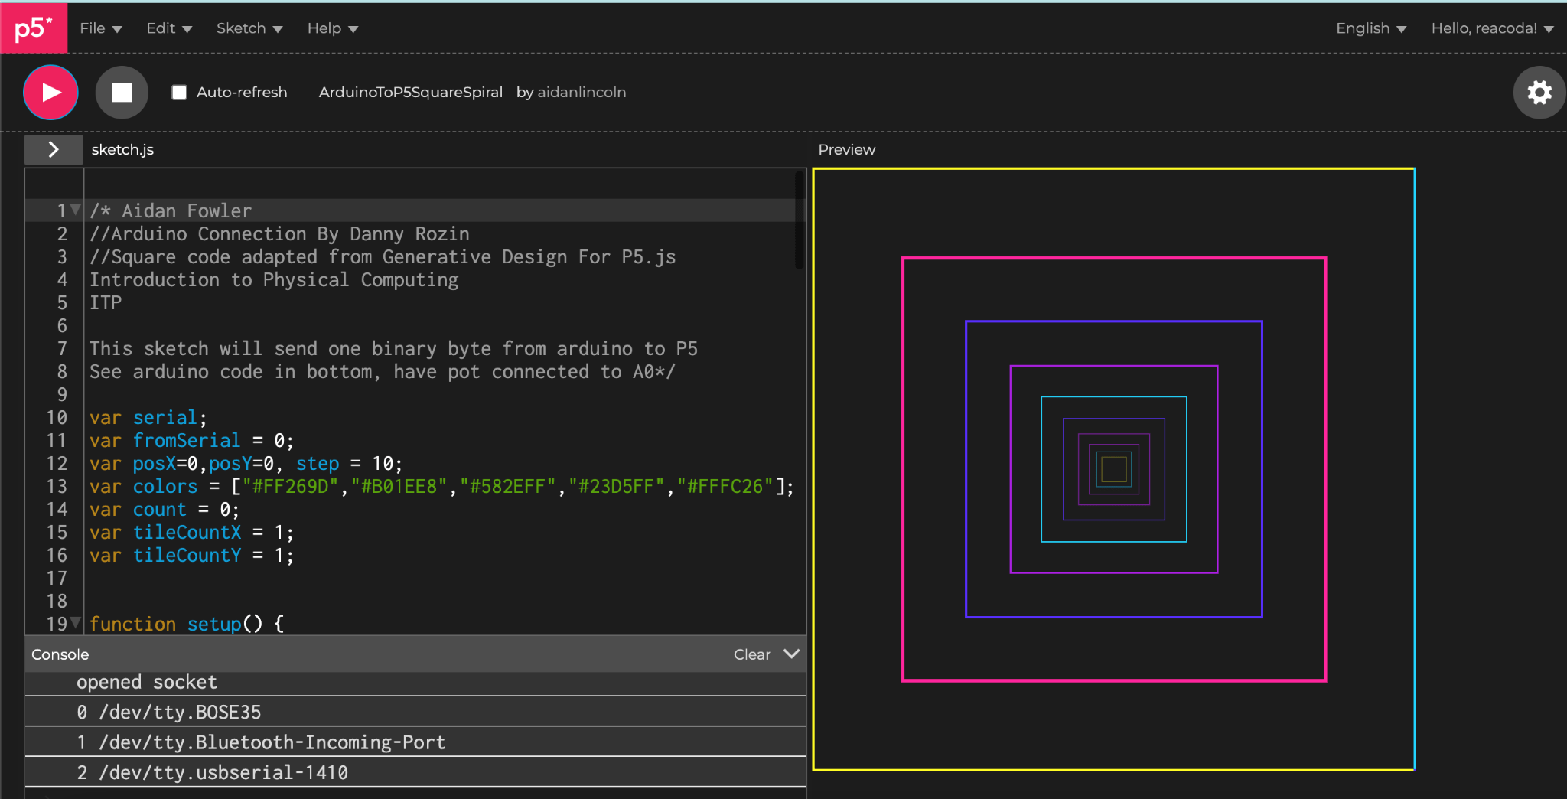Open the Sketch menu
The width and height of the screenshot is (1567, 799).
(x=249, y=28)
